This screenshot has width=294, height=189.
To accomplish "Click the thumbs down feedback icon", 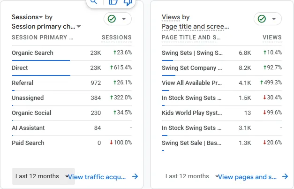I will (128, 2).
